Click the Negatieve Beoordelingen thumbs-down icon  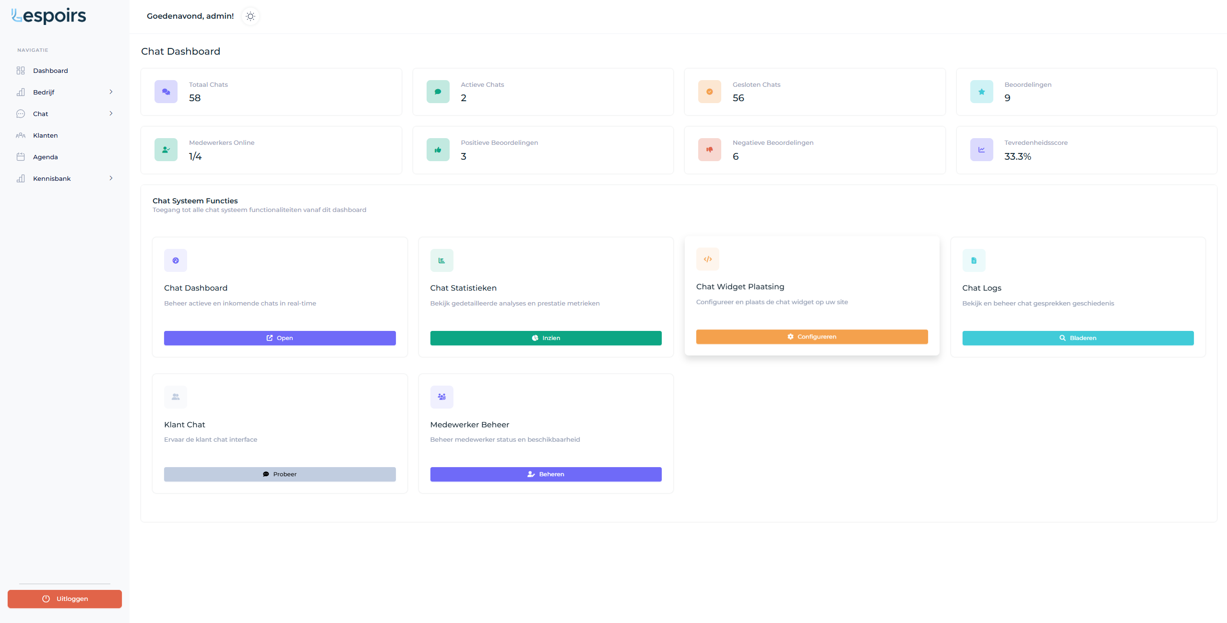tap(709, 150)
